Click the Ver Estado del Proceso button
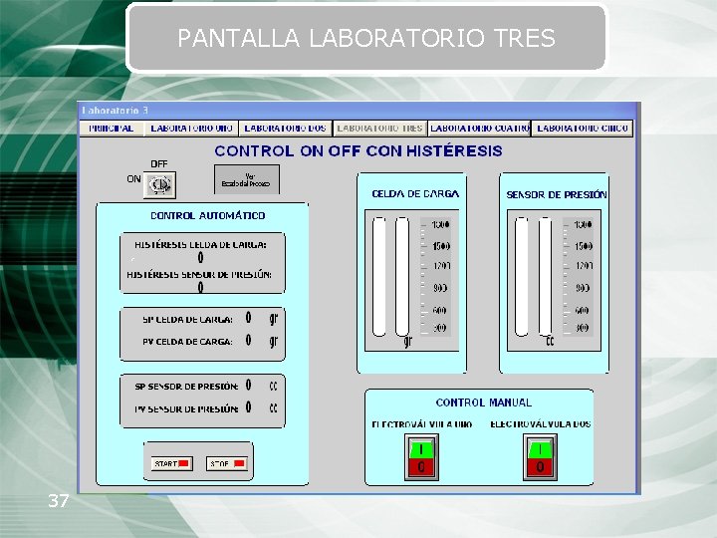Screen dimensions: 717x538 (x=247, y=179)
